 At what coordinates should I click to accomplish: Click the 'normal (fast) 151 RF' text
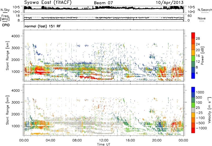click(x=43, y=26)
